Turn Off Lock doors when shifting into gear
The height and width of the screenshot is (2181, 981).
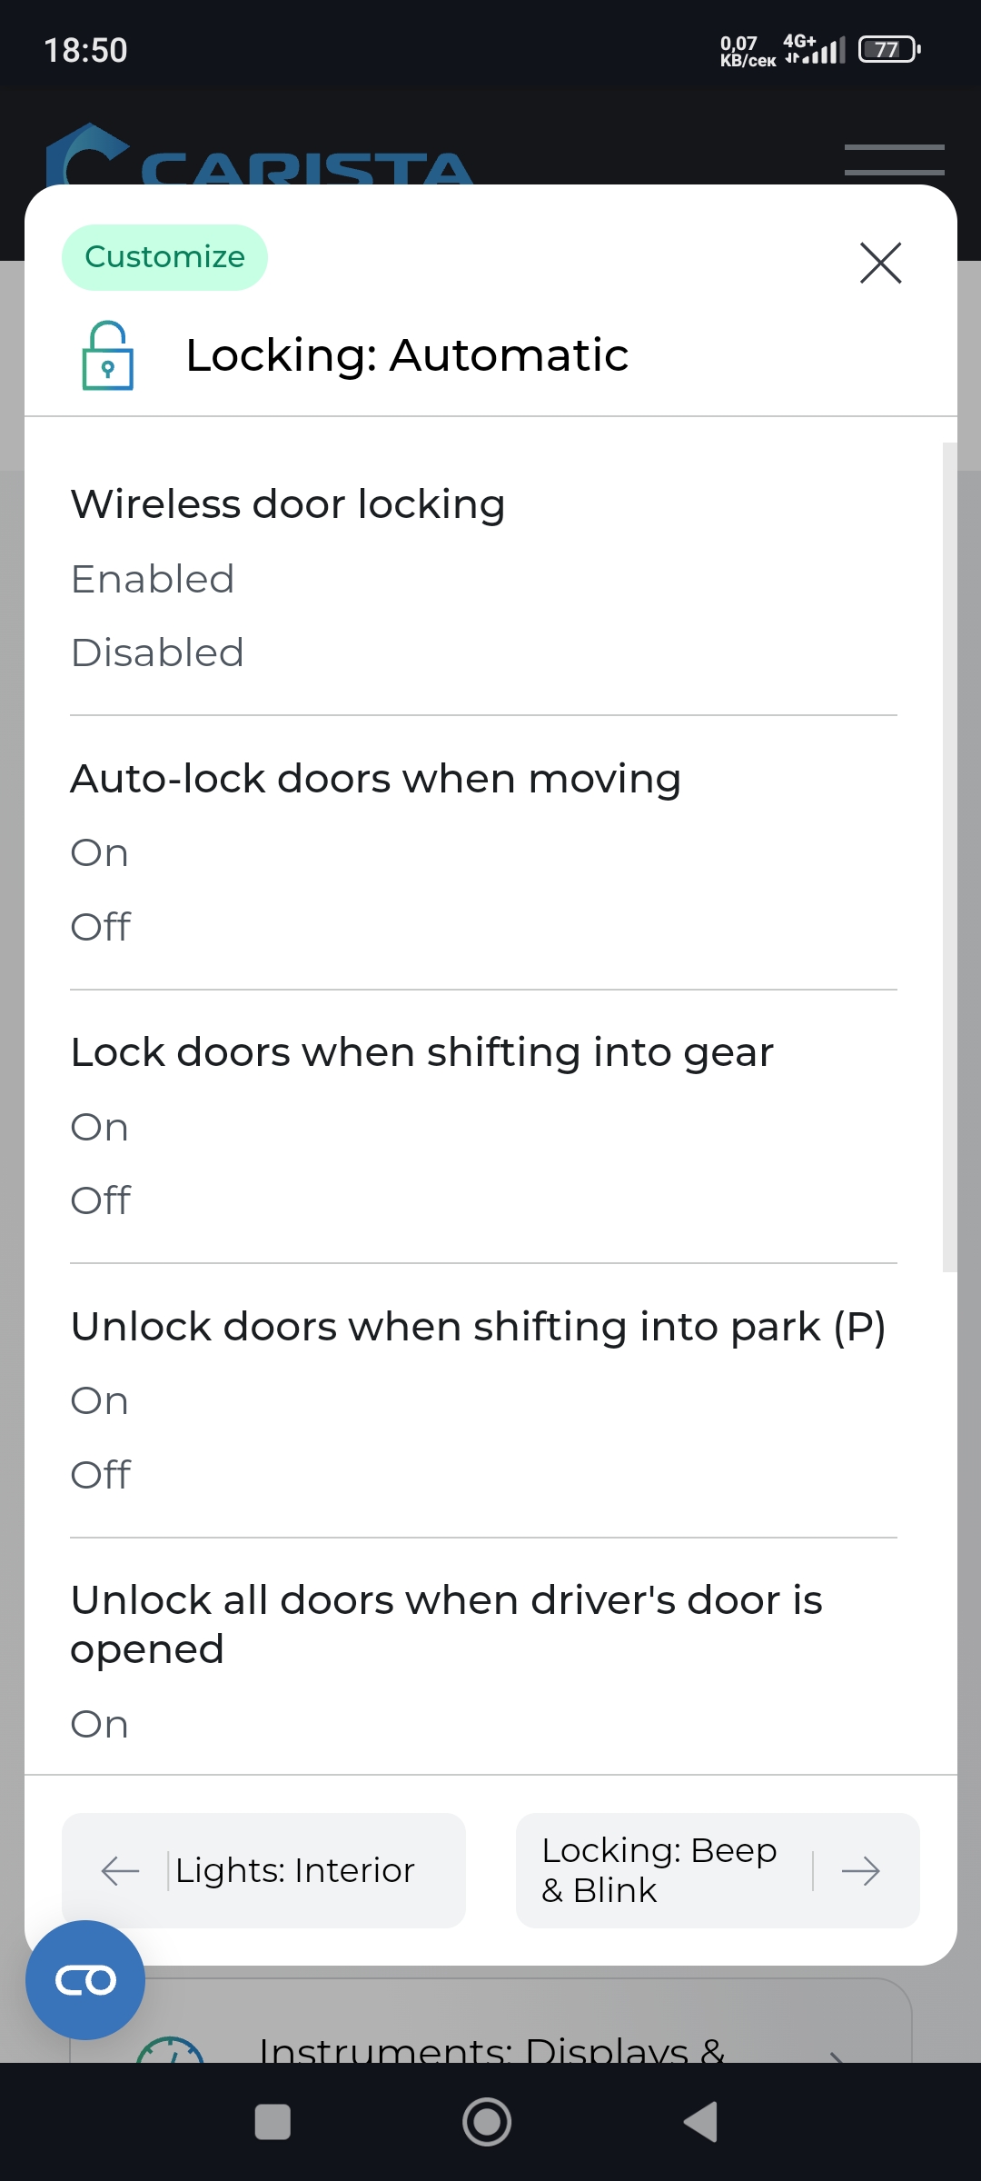(x=101, y=1200)
